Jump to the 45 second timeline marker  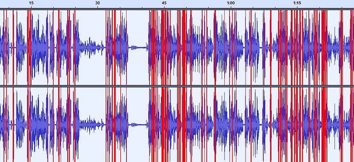click(x=164, y=3)
